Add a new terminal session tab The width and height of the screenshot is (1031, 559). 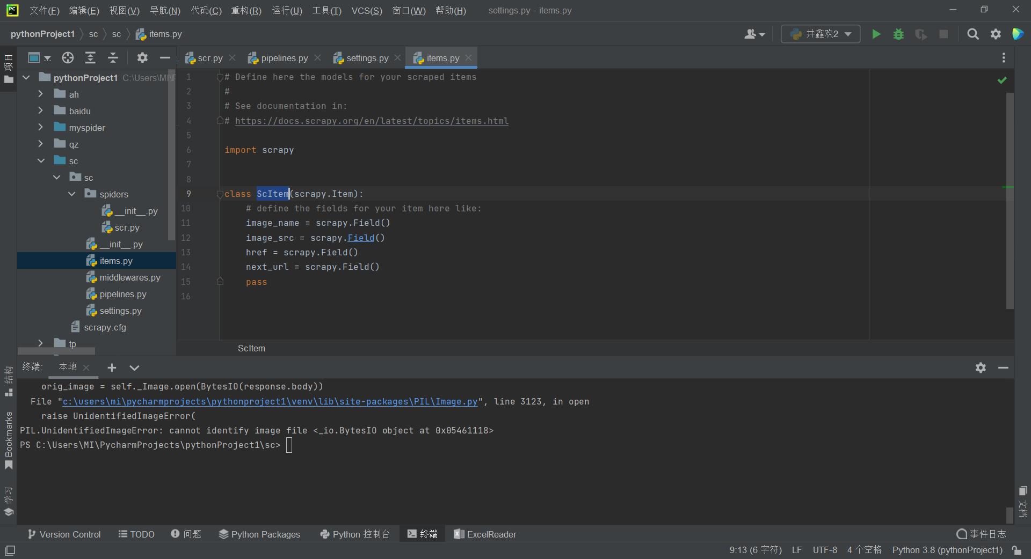(x=112, y=367)
